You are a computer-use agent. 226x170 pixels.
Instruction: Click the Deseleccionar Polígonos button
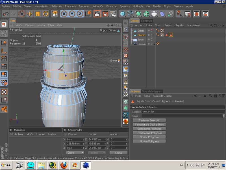149,133
